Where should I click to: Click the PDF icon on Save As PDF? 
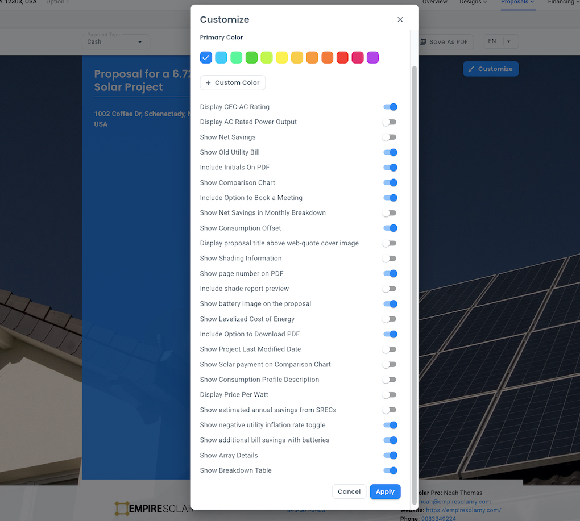(423, 41)
